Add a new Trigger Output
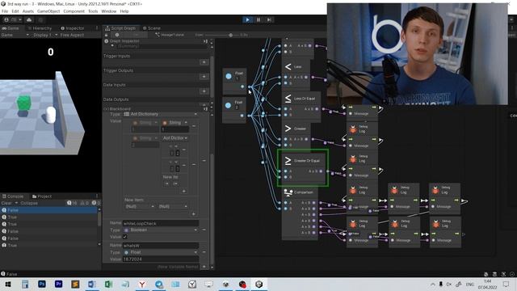Viewport: 517px width, 291px height. [204, 77]
